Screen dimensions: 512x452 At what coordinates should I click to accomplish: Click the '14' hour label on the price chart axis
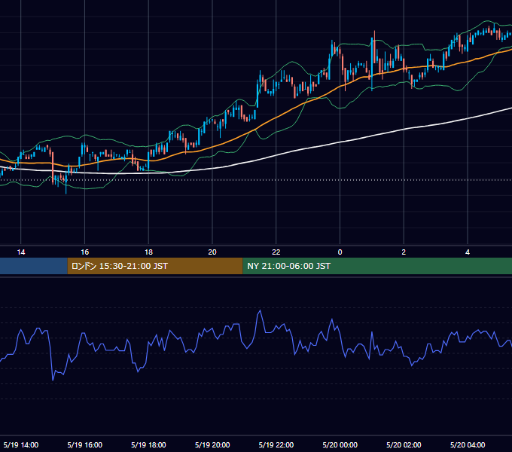21,252
